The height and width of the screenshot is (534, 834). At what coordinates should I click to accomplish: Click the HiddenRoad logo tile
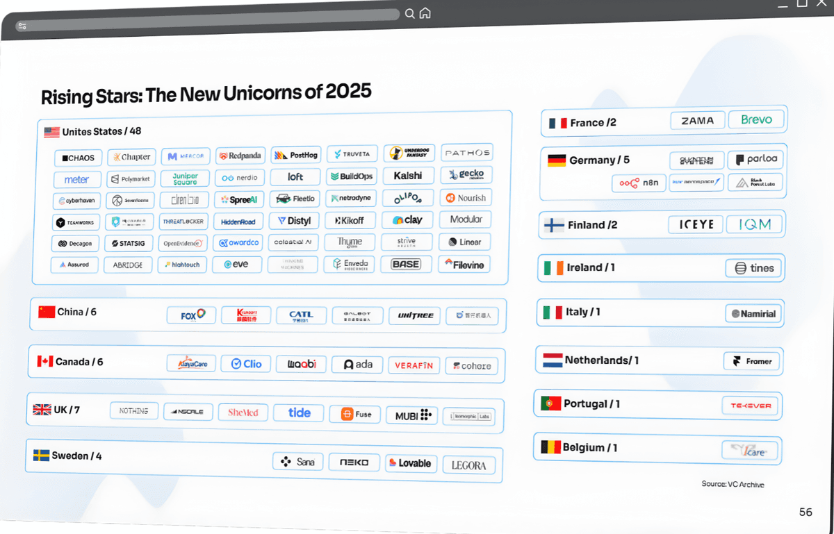[238, 222]
